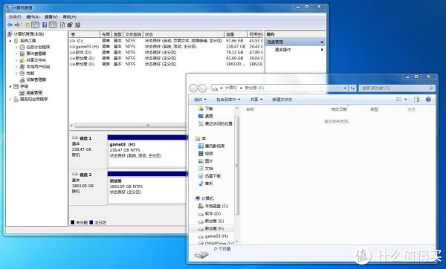Click the Explorer help question-mark icon
446x269 pixels.
point(428,100)
